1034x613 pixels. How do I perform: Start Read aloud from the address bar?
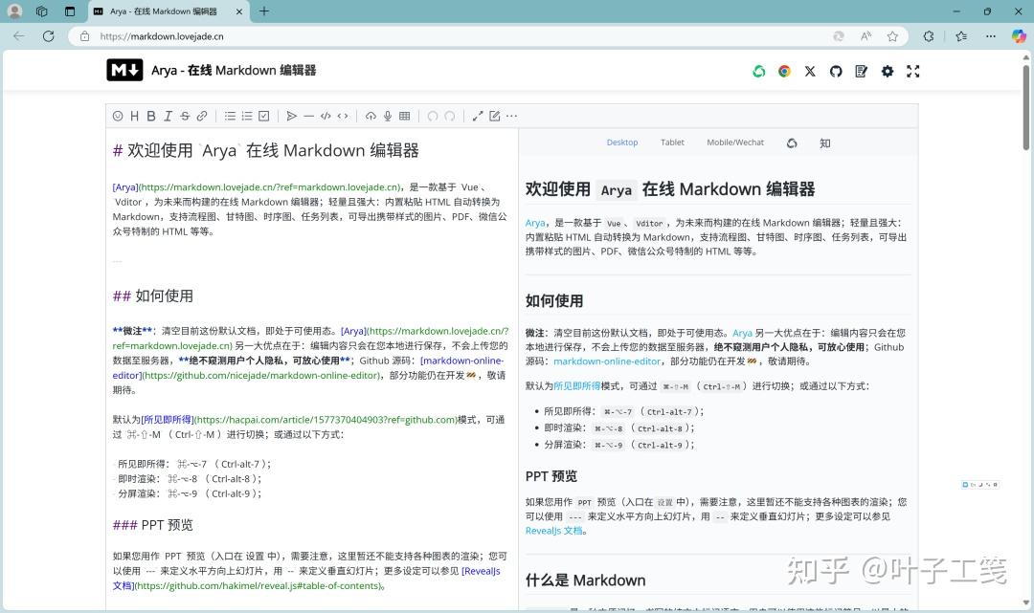(865, 36)
